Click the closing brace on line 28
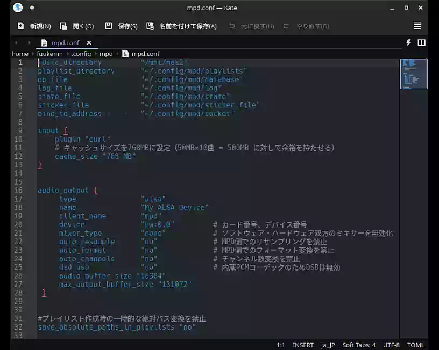 pyautogui.click(x=44, y=293)
